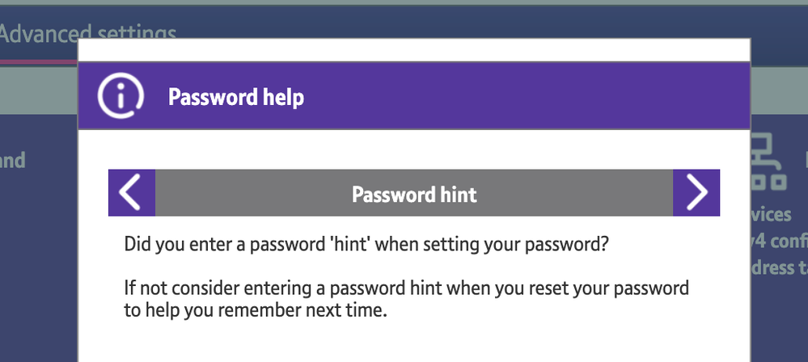Viewport: 808px width, 362px height.
Task: Advance to next help topic with right arrow
Action: [x=696, y=193]
